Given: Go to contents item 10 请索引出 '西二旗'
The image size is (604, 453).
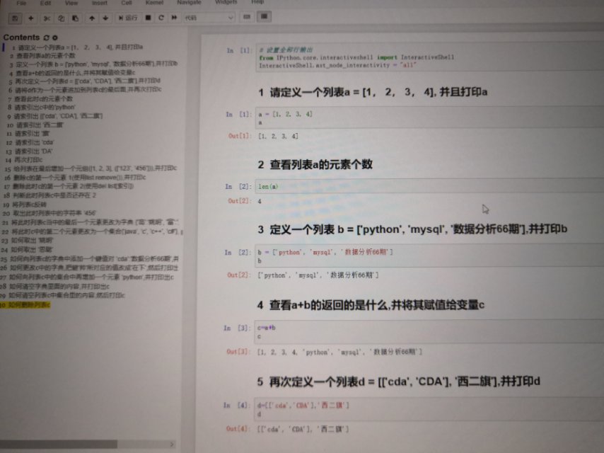Looking at the screenshot, I should (x=35, y=125).
